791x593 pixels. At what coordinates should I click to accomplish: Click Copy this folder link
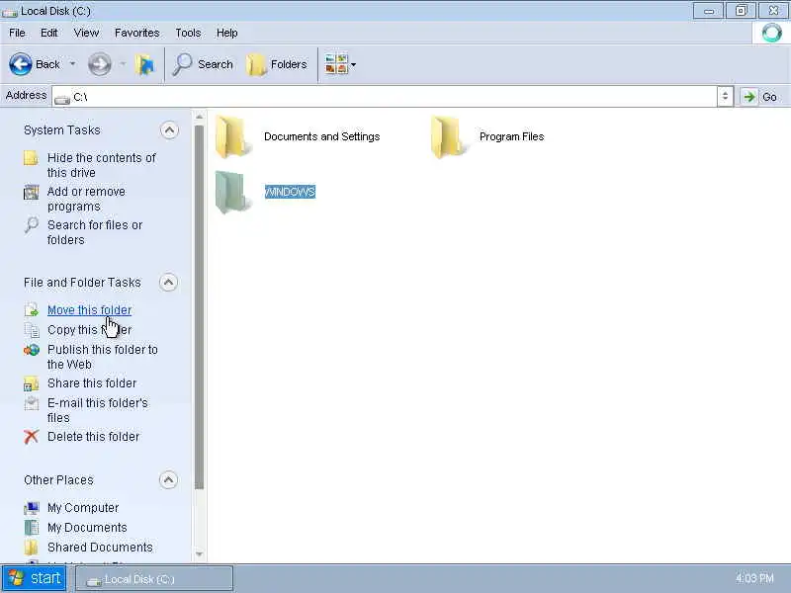(x=89, y=330)
